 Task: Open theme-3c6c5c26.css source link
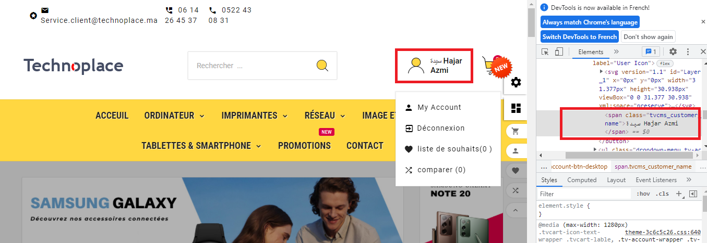coord(663,232)
